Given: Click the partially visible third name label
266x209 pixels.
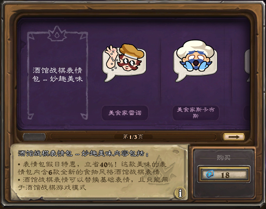Looking at the screenshot, I should tap(247, 113).
